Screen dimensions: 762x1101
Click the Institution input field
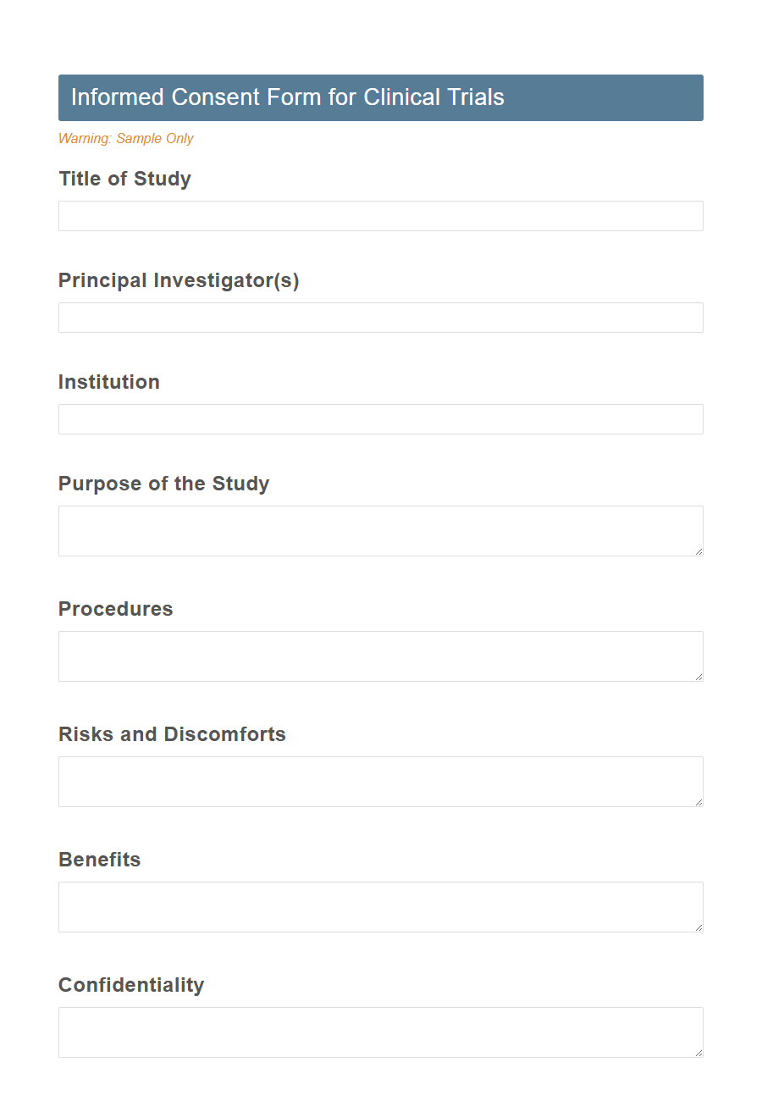(x=380, y=419)
